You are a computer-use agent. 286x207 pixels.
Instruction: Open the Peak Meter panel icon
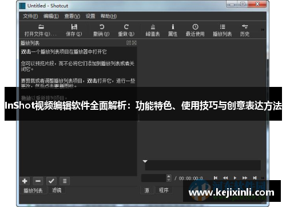(x=153, y=27)
